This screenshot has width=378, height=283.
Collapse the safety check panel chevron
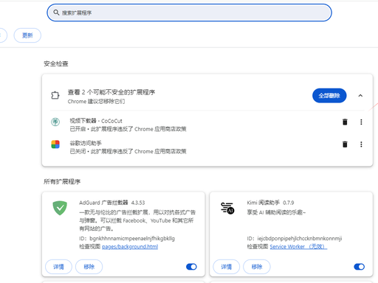(x=360, y=96)
